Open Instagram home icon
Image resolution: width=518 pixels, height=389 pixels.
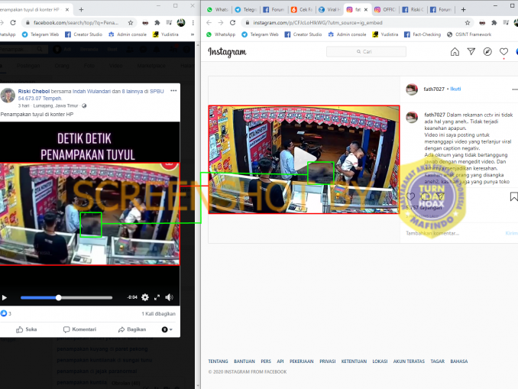pos(455,51)
